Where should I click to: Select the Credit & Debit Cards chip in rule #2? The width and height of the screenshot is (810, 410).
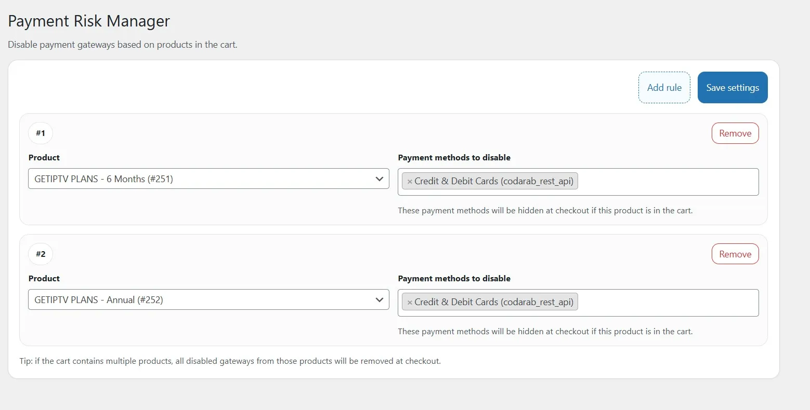494,303
